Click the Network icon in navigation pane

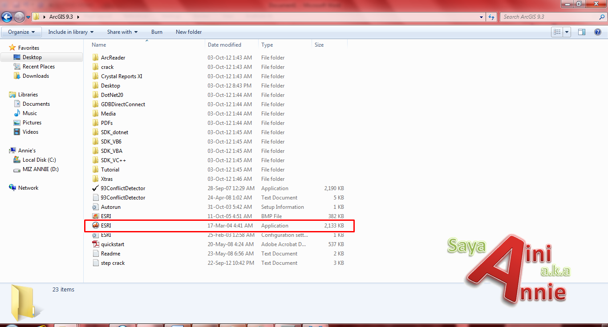click(x=12, y=188)
